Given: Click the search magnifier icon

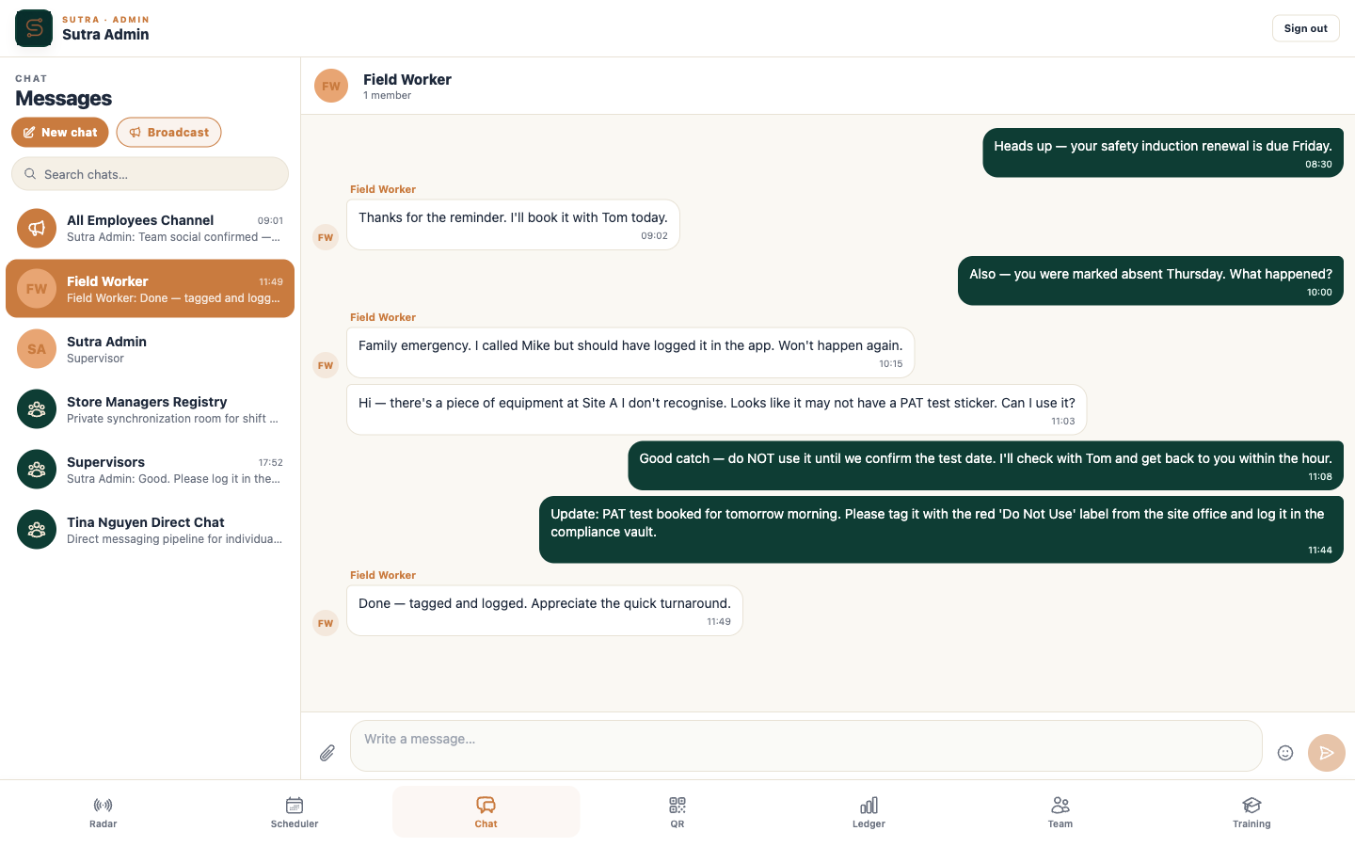Looking at the screenshot, I should tap(30, 174).
